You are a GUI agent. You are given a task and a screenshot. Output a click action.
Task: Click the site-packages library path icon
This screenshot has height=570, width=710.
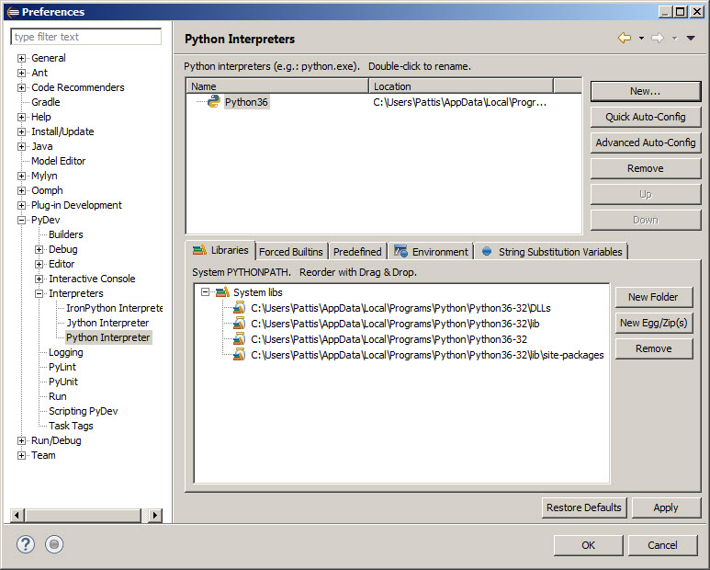point(239,355)
